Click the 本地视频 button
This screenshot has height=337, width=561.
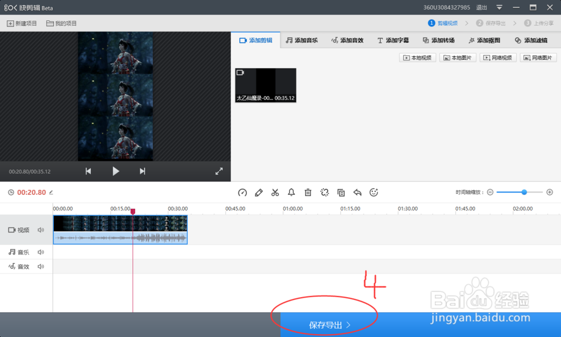click(417, 58)
